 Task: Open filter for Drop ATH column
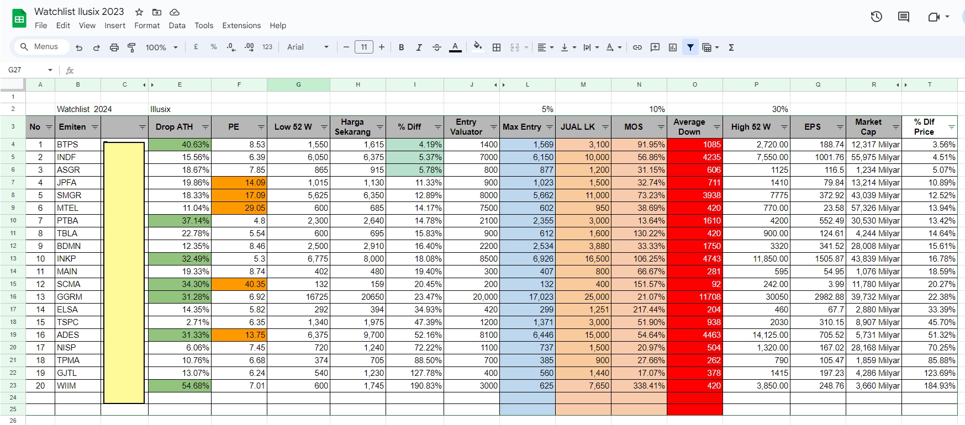tap(205, 127)
